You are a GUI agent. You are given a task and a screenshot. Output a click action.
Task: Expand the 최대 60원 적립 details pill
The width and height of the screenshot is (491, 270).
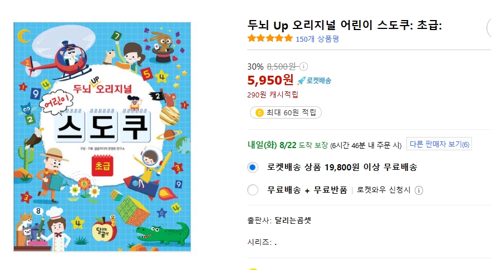coord(286,112)
